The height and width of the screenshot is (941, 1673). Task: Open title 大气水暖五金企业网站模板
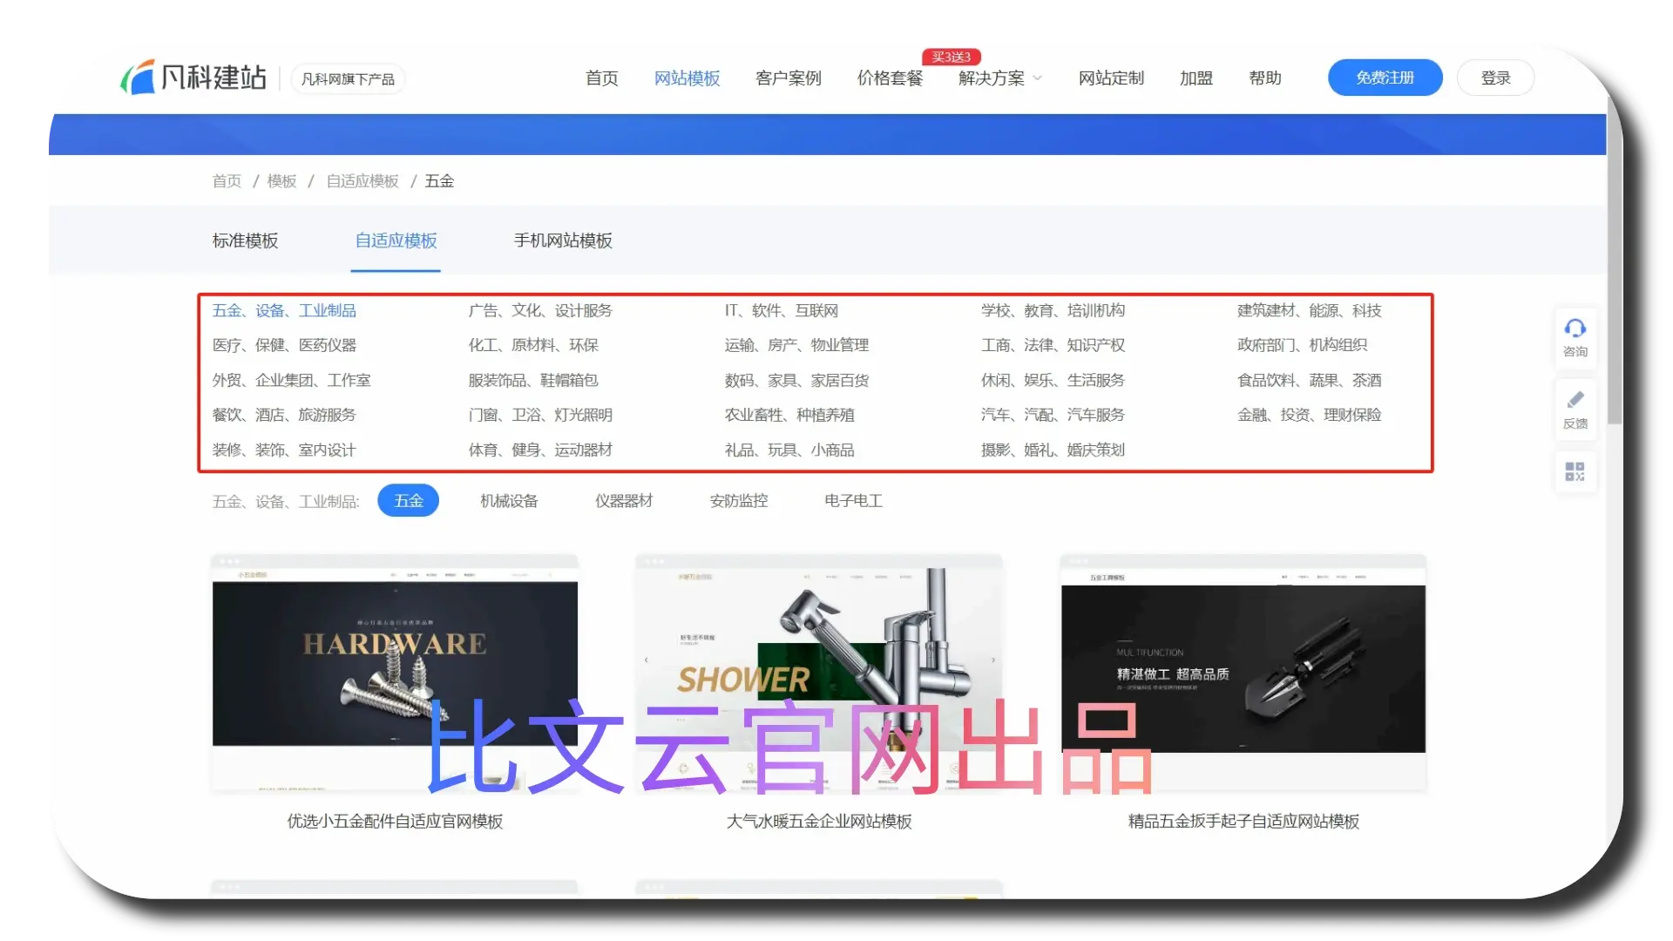[819, 822]
